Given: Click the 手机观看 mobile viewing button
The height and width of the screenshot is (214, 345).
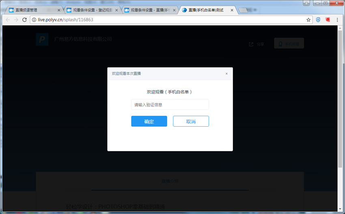Looking at the screenshot, I should [289, 43].
